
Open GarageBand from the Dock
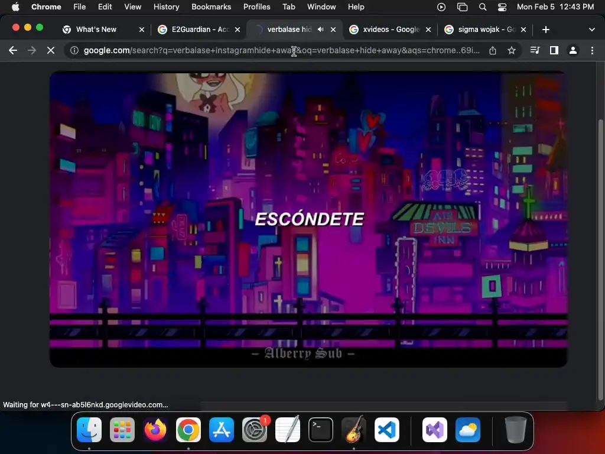click(x=354, y=430)
